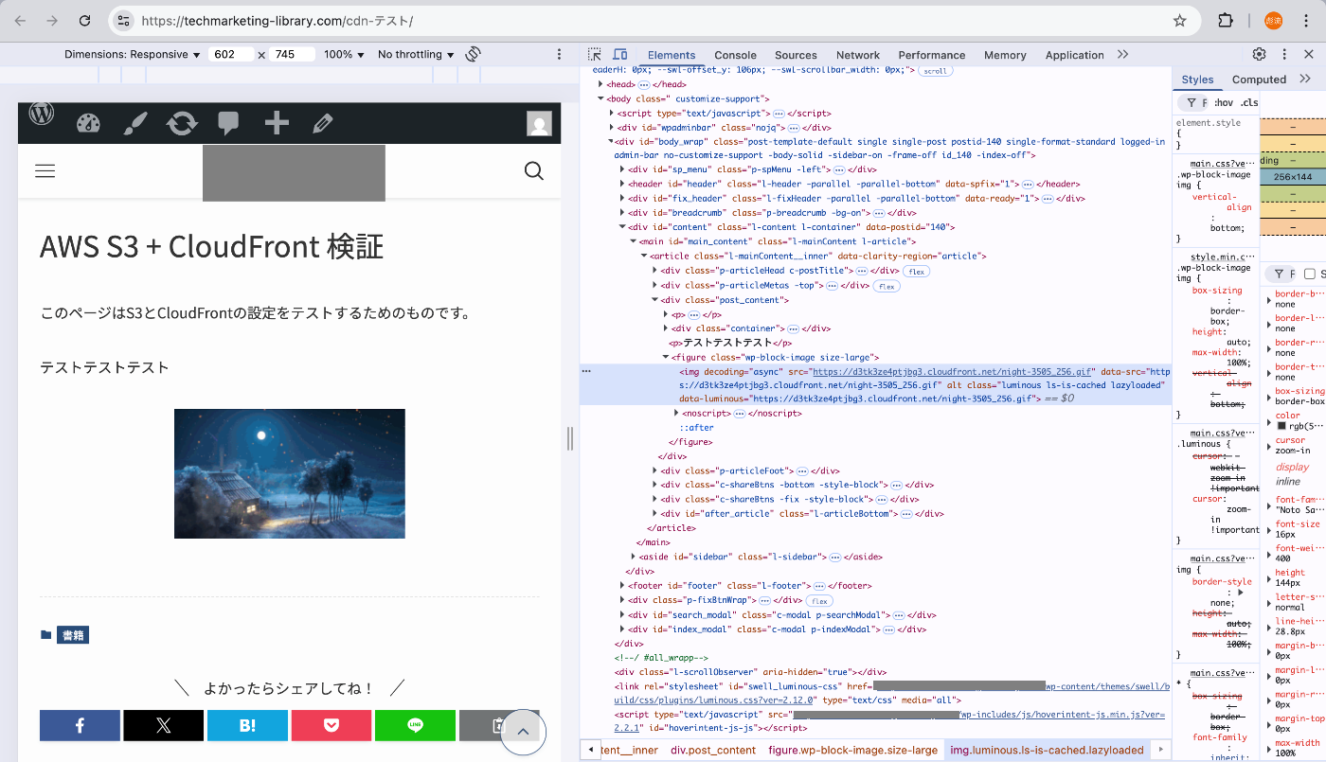Activate the inspect element picker icon
The image size is (1326, 762).
click(x=594, y=55)
